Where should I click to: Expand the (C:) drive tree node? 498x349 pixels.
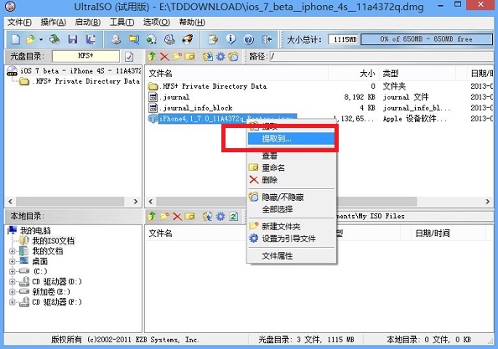pos(13,271)
